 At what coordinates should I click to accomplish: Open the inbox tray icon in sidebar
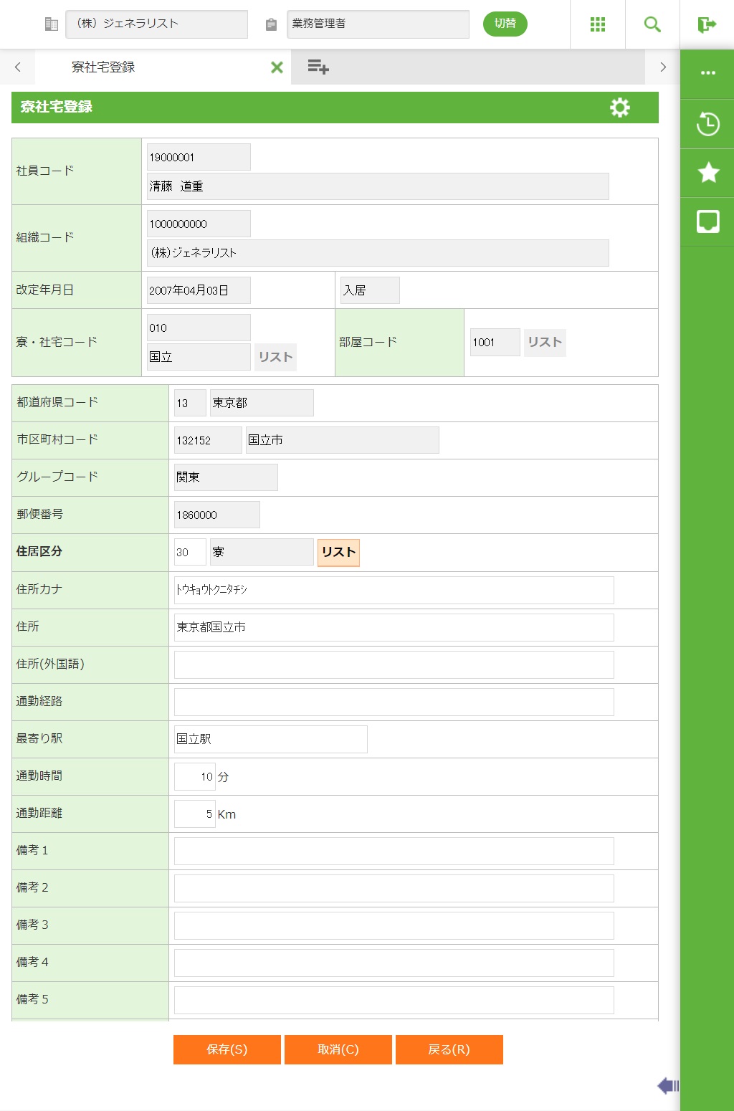(707, 221)
